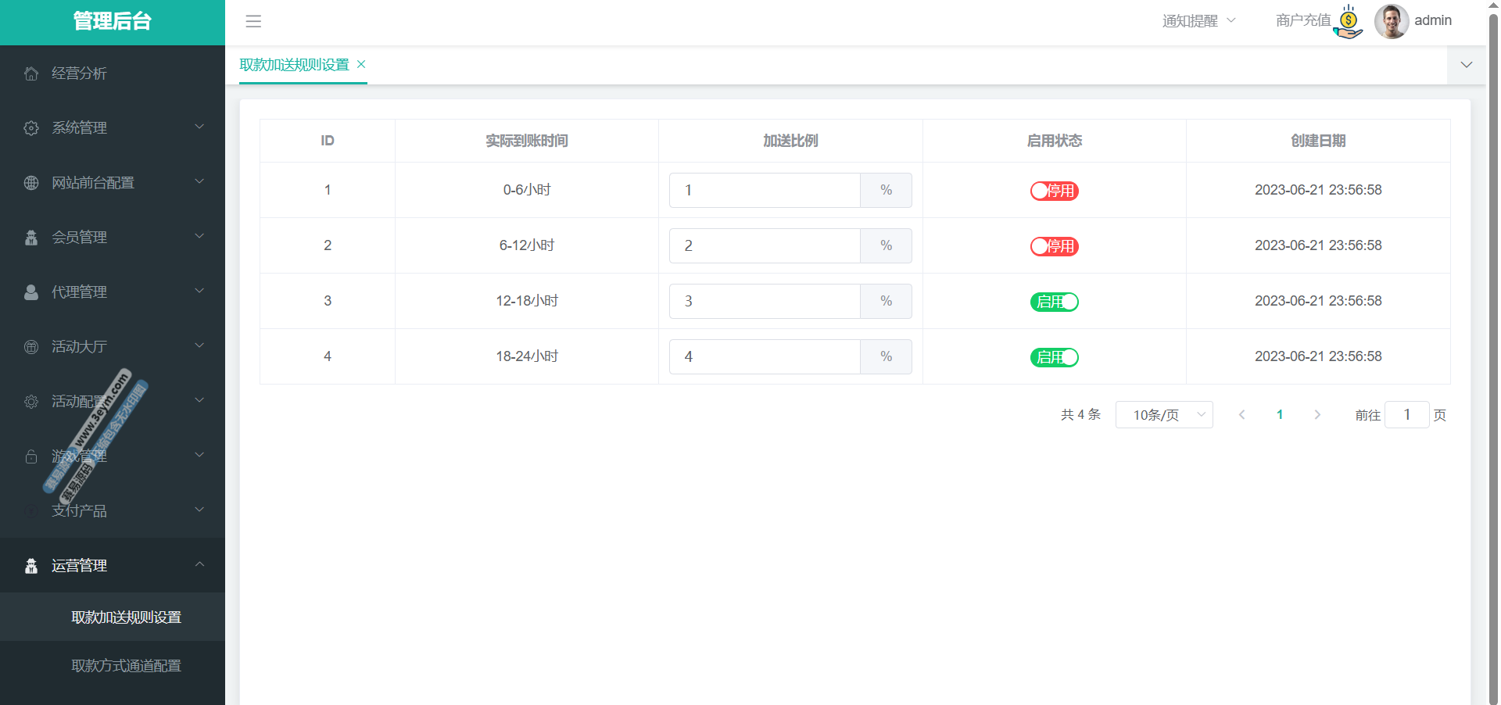Click the 商户充值 money bag icon
Image resolution: width=1501 pixels, height=705 pixels.
tap(1348, 21)
